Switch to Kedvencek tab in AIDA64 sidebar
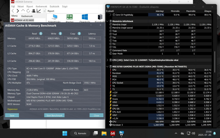Image resolution: width=220 pixels, height=138 pixels. pos(27,16)
